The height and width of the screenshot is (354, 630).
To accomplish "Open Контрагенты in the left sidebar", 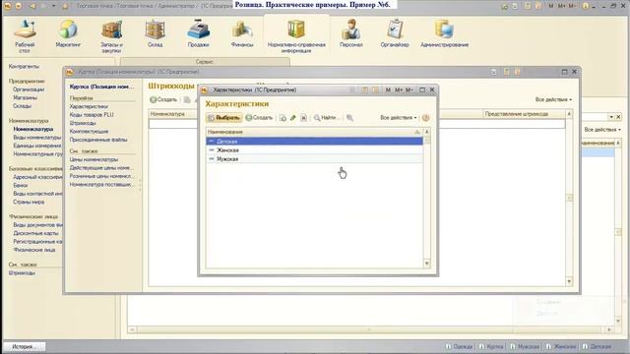I will [24, 66].
